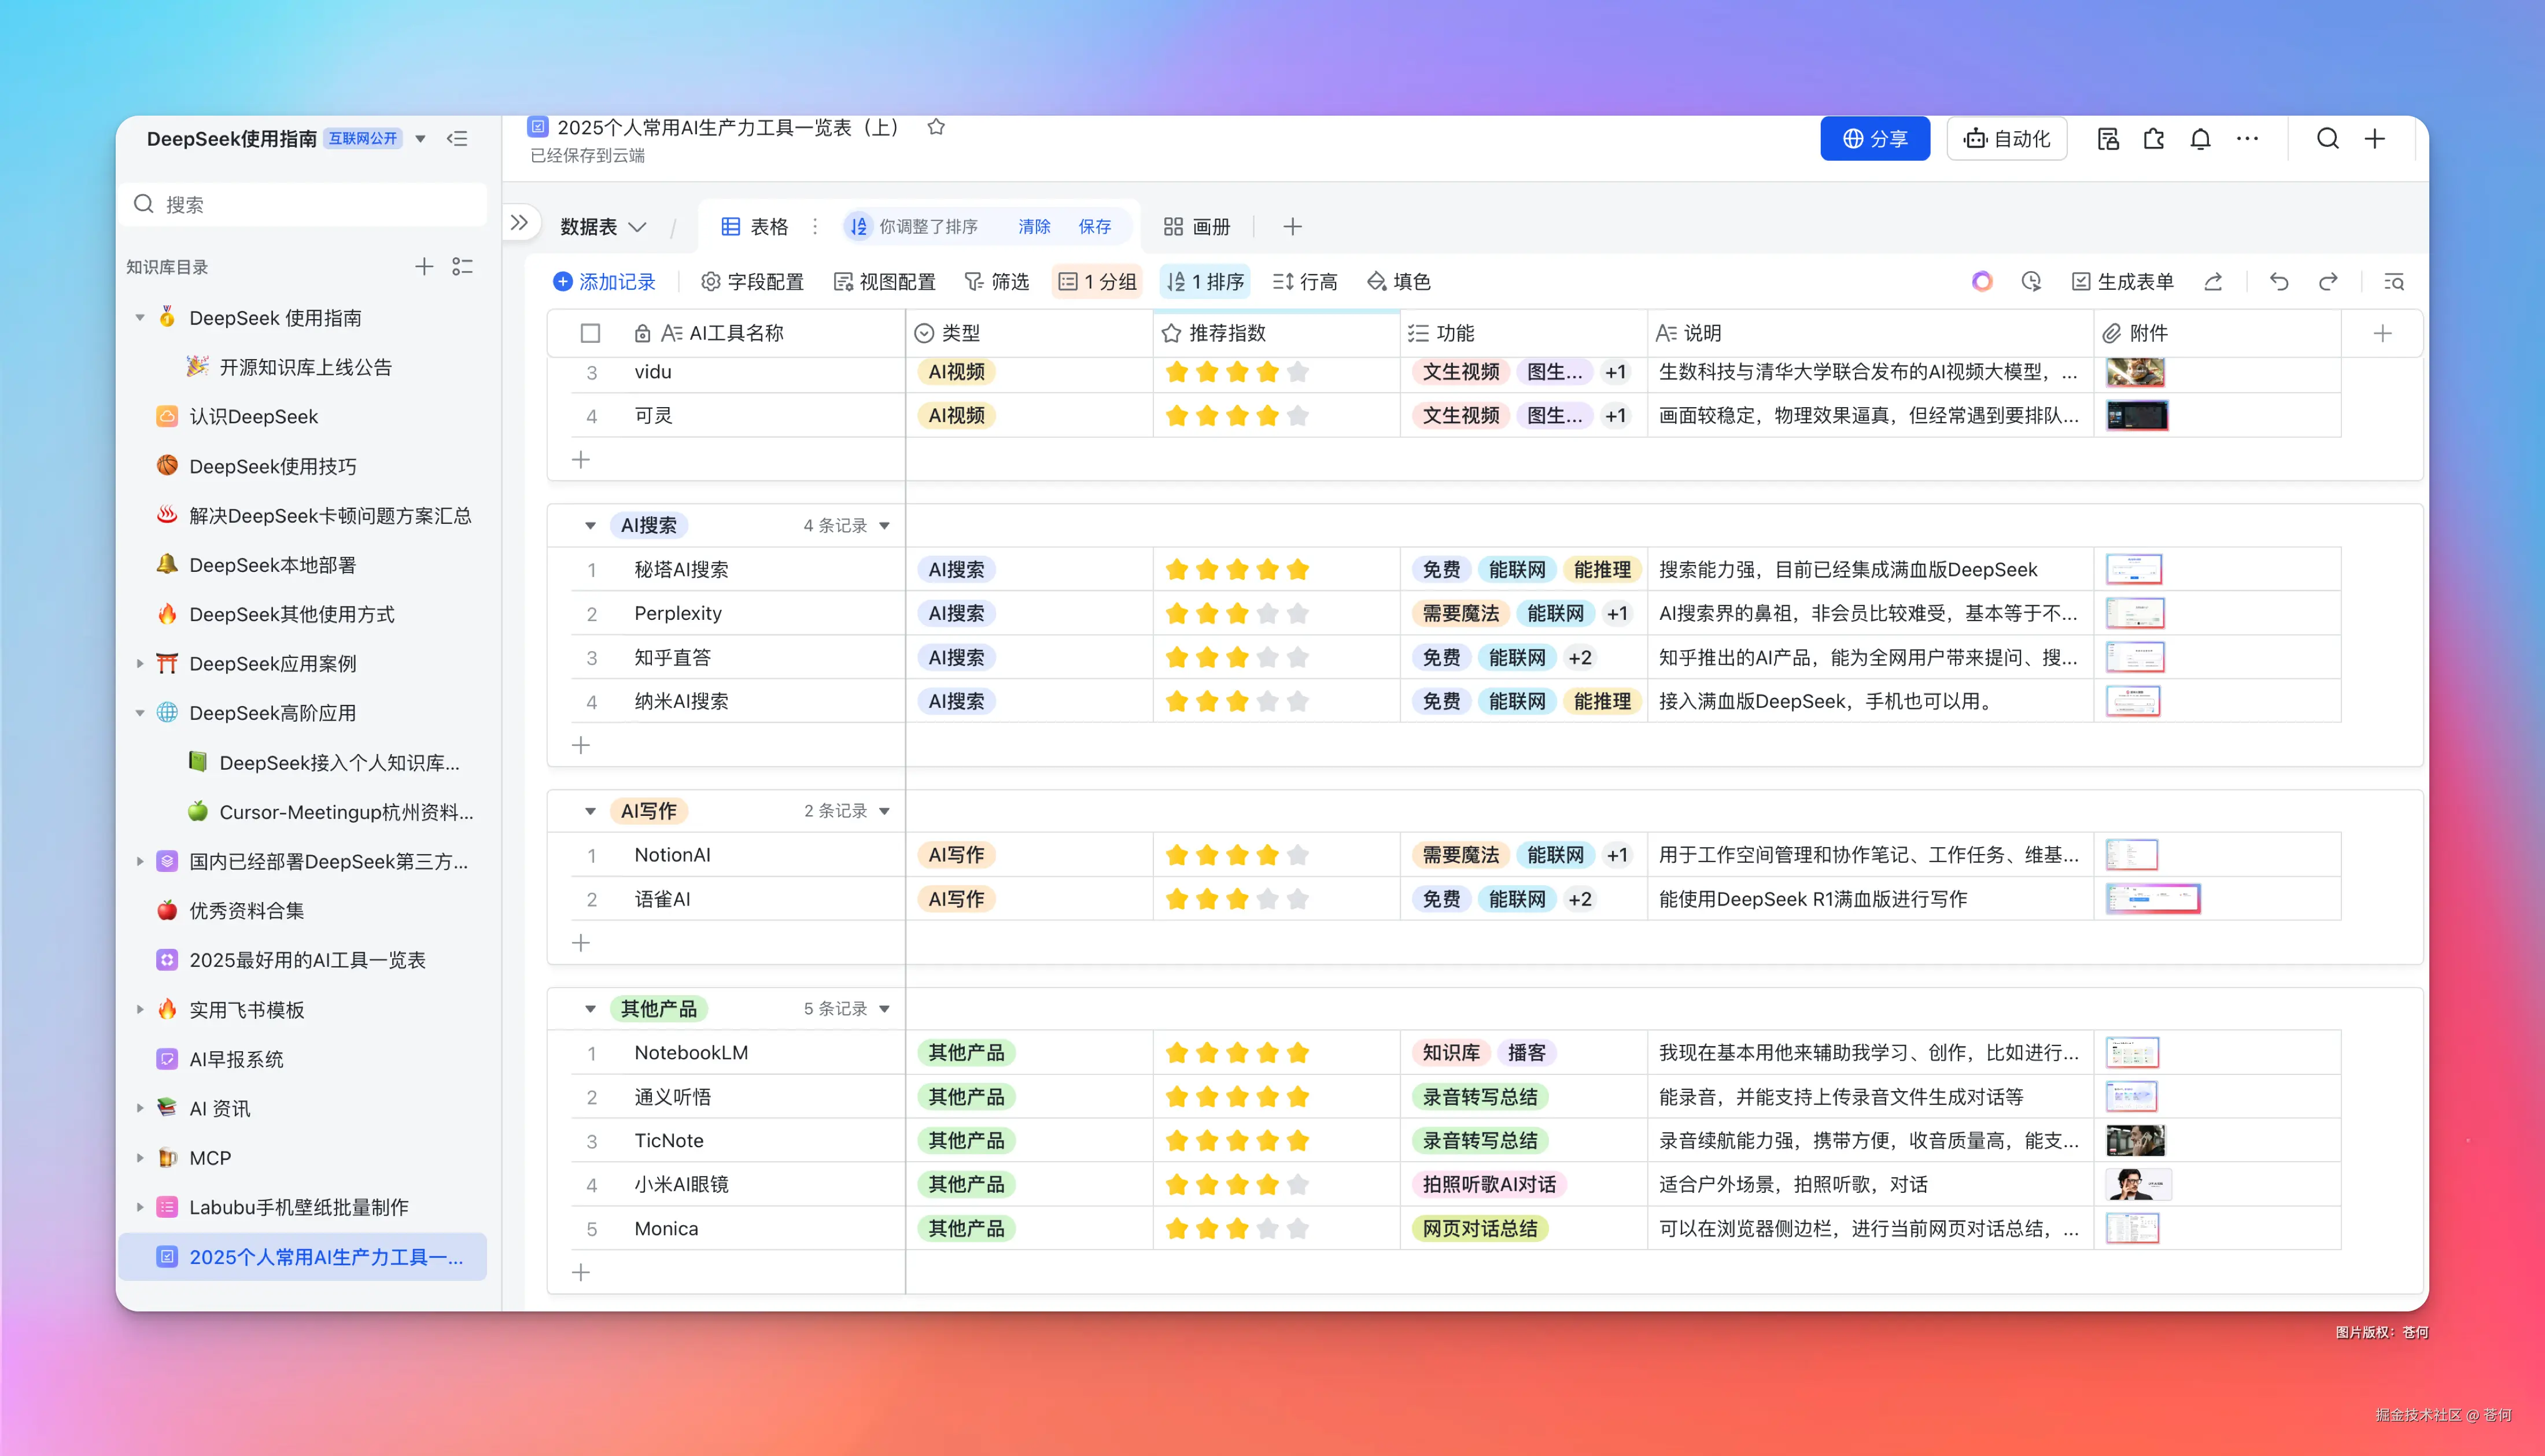Image resolution: width=2545 pixels, height=1456 pixels.
Task: Collapse the AI搜索 group
Action: pos(590,526)
